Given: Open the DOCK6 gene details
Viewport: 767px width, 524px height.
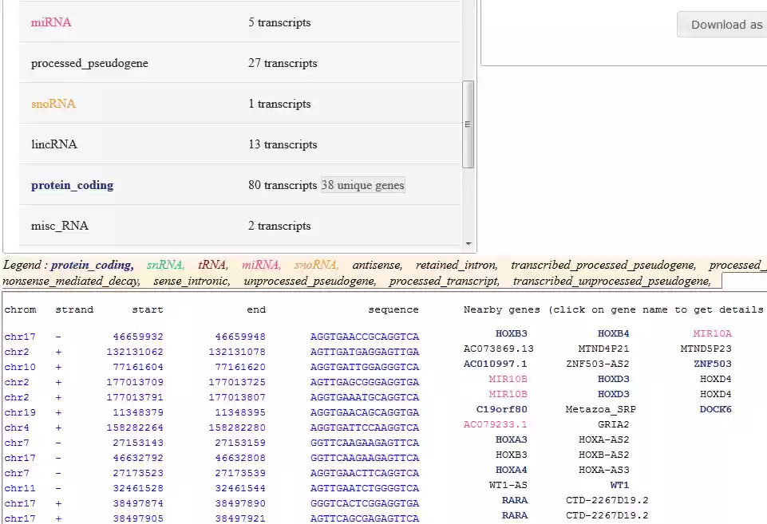Looking at the screenshot, I should pyautogui.click(x=715, y=409).
